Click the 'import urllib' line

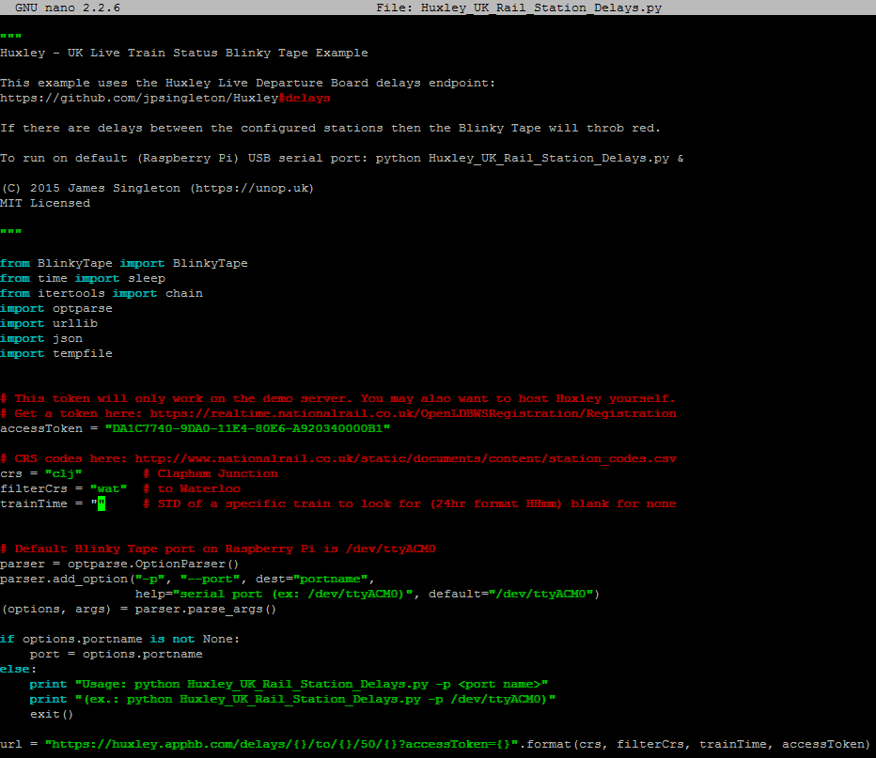pos(49,324)
